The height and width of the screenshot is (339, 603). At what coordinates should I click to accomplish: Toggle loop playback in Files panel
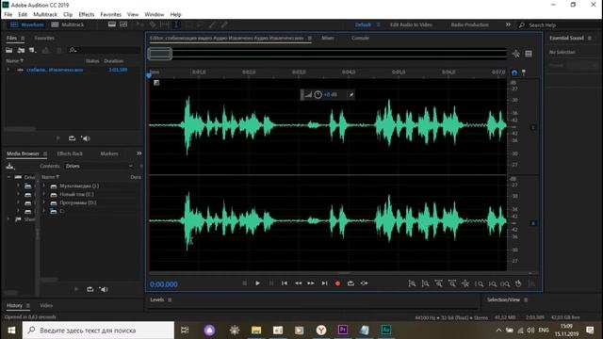point(72,138)
